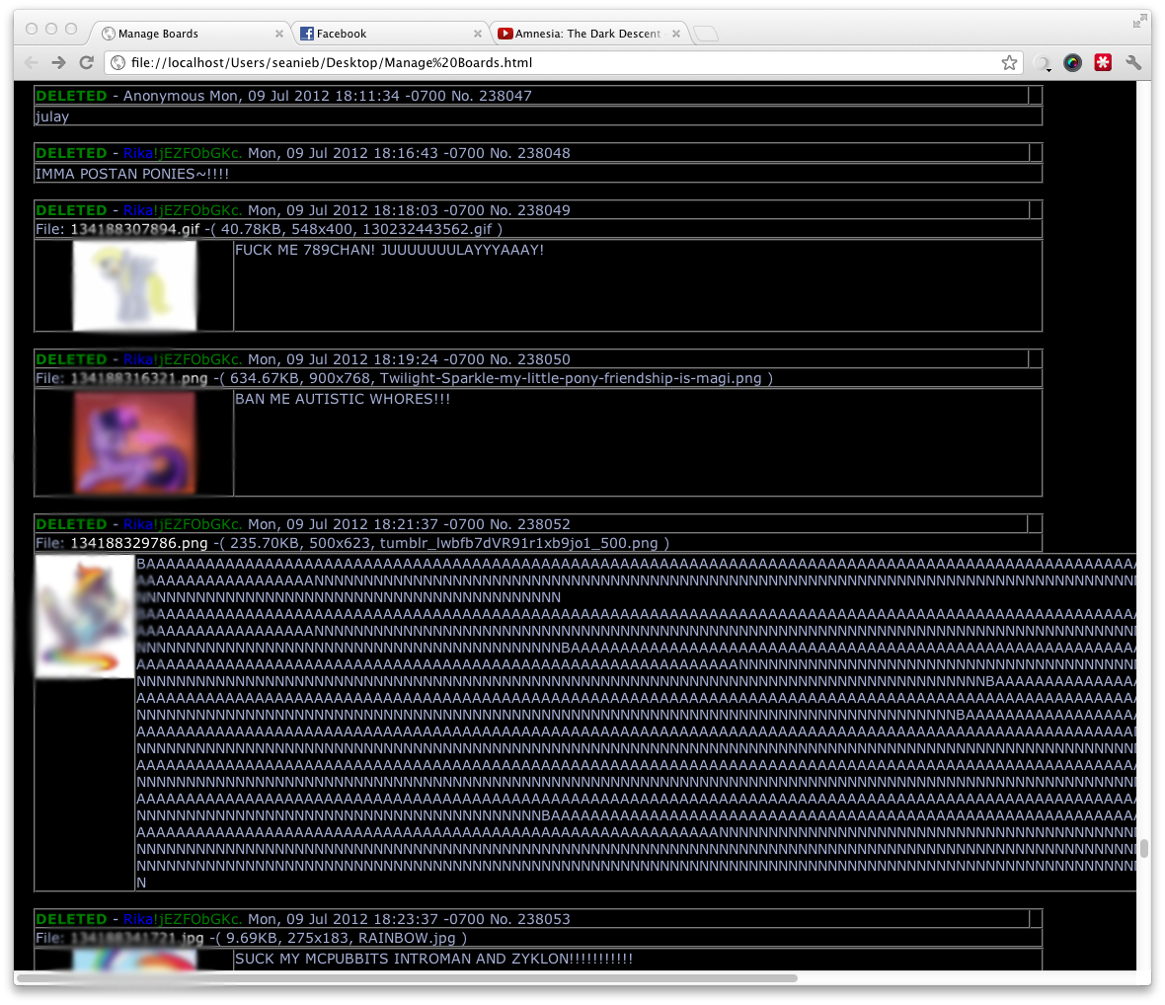Open the grey pony thumbnail in post 238049
Viewport: 1165px width, 1005px height.
[134, 286]
